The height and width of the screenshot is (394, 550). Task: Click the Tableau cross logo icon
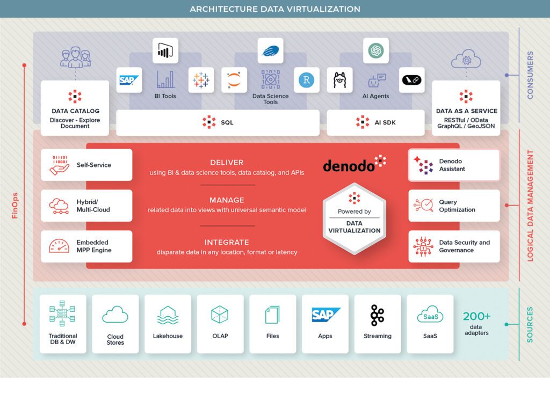click(x=201, y=80)
